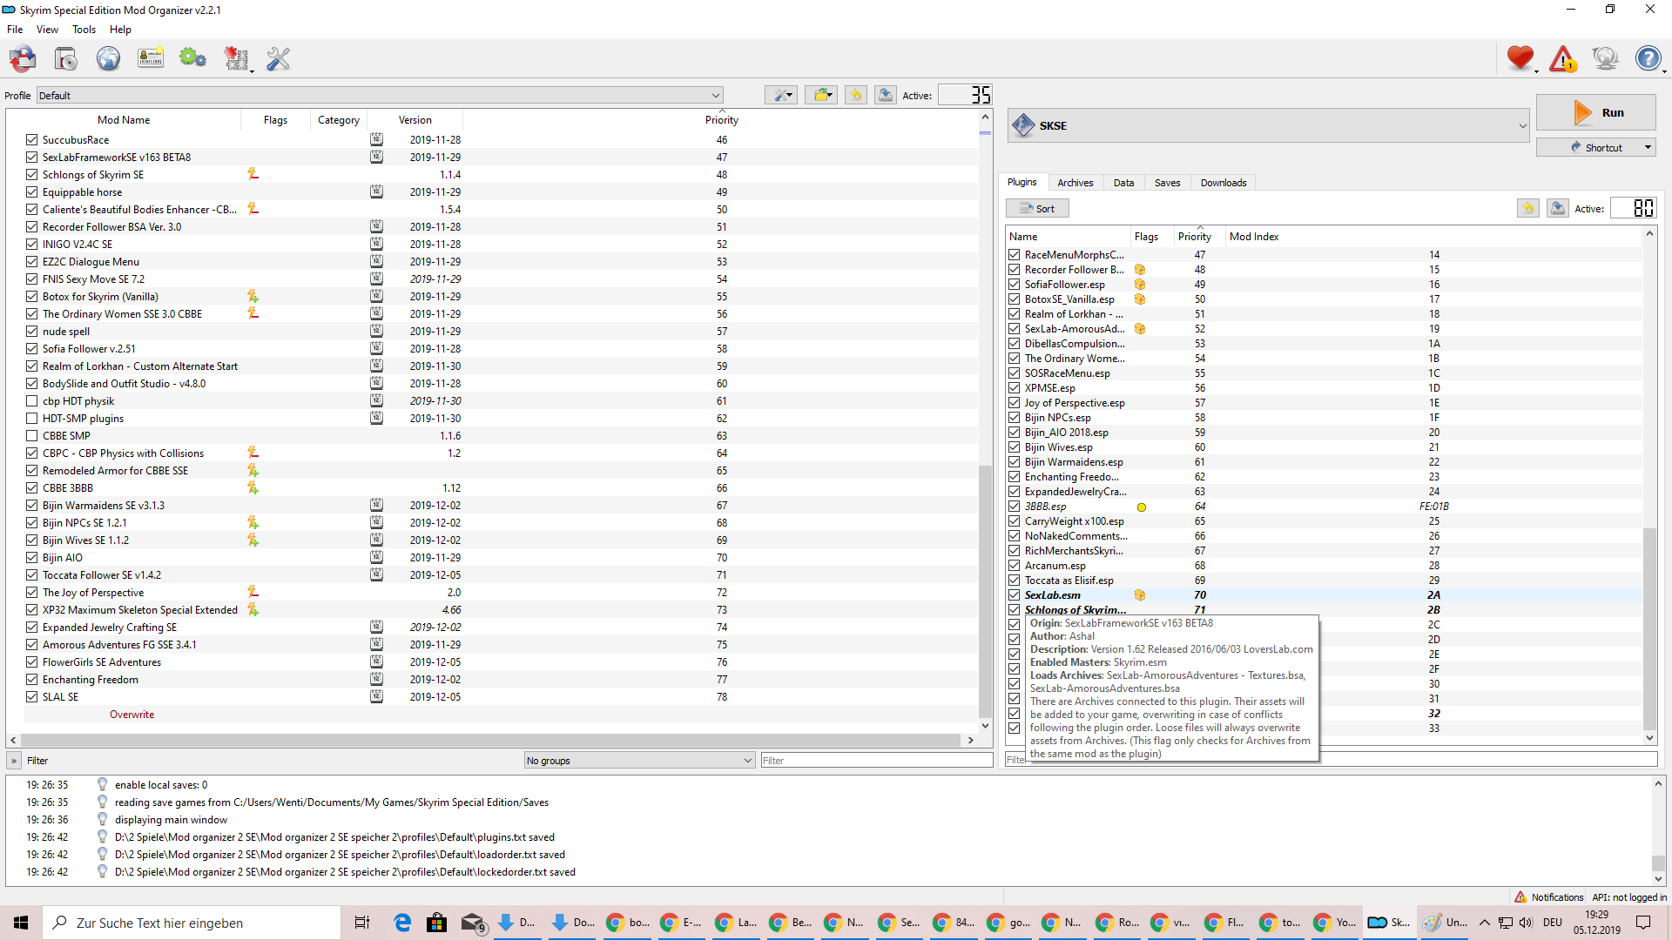Open the Notifications warning triangle icon
This screenshot has width=1672, height=940.
click(1563, 58)
